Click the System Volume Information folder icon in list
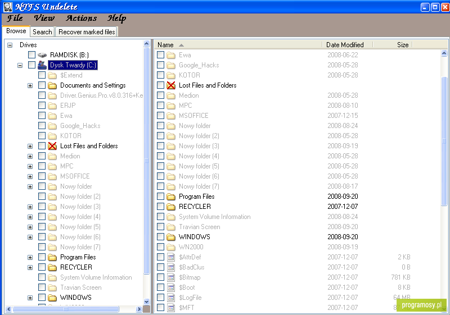 [171, 217]
